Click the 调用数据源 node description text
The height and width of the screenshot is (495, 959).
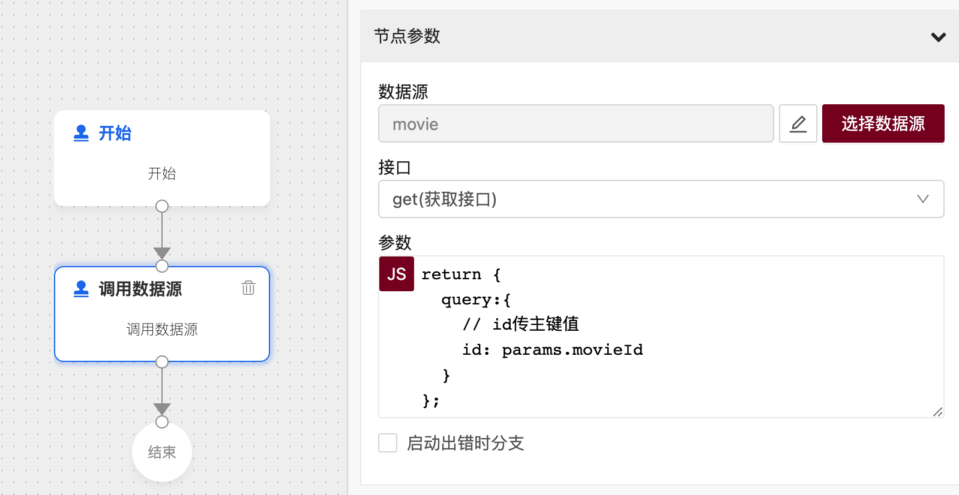pyautogui.click(x=162, y=329)
